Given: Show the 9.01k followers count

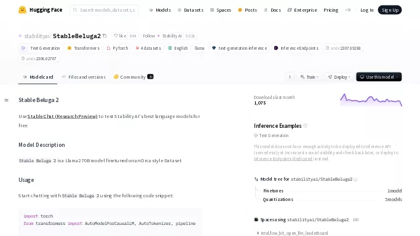Looking at the screenshot, I should (x=190, y=36).
